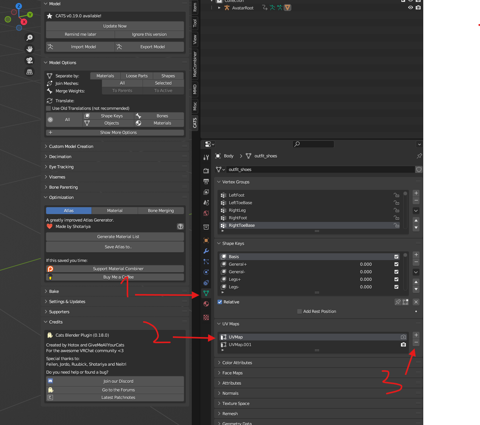Toggle lock on LeftFoot vertex group
The height and width of the screenshot is (425, 480).
(396, 195)
